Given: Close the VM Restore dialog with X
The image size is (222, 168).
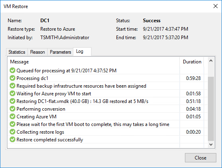Looking at the screenshot, I should coord(216,6).
